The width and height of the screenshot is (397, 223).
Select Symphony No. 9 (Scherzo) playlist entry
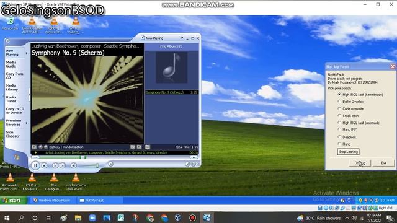click(172, 92)
